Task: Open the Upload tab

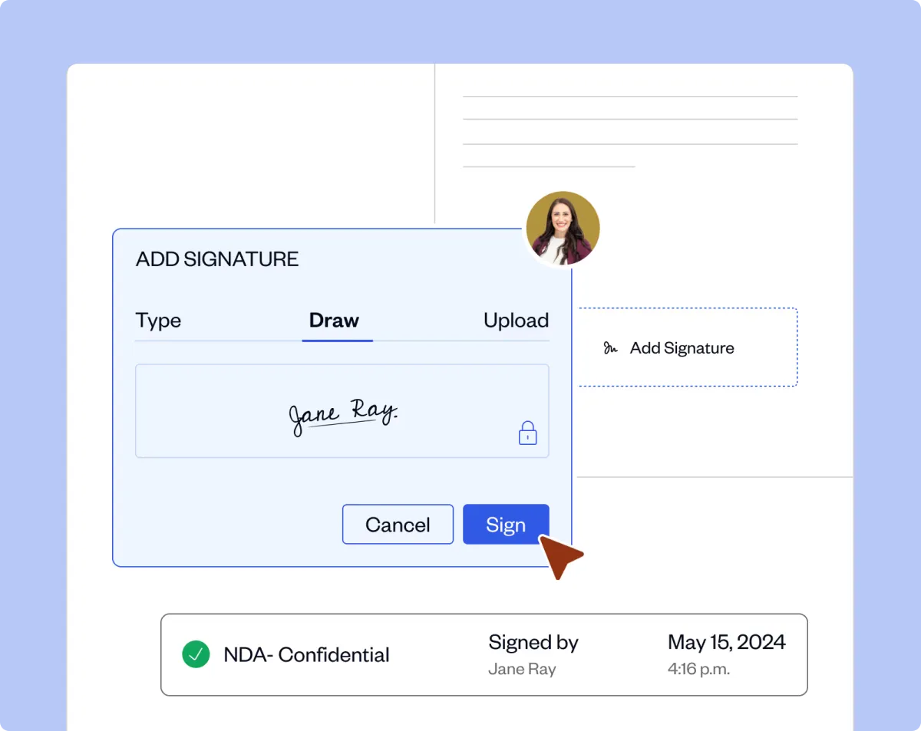Action: pyautogui.click(x=516, y=320)
